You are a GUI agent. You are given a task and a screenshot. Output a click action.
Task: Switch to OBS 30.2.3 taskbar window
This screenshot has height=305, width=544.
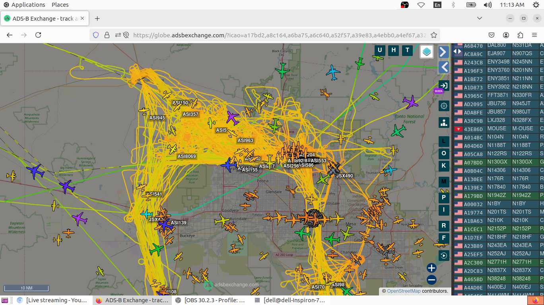(210, 300)
